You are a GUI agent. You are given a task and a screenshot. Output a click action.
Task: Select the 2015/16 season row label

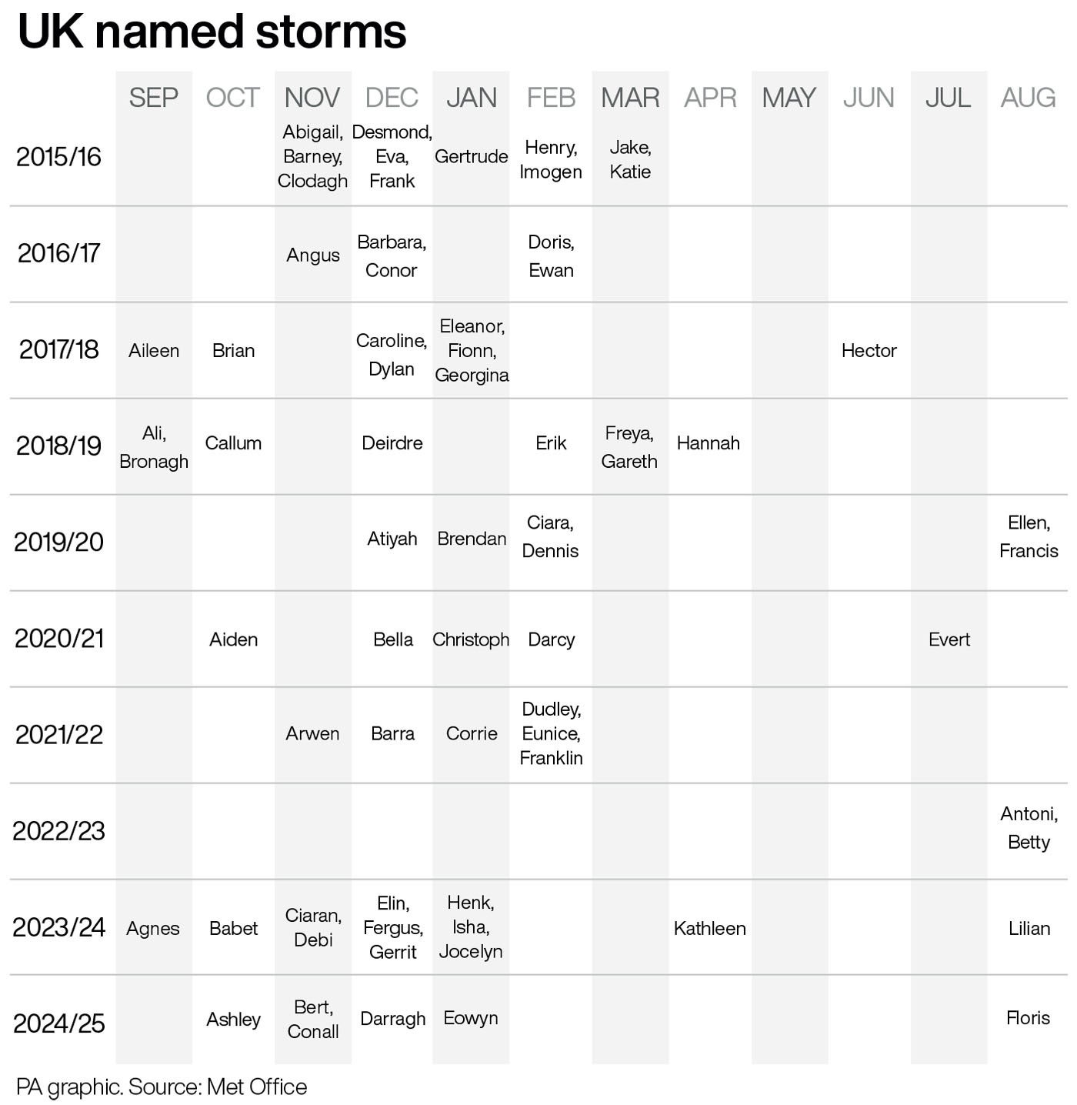[58, 157]
